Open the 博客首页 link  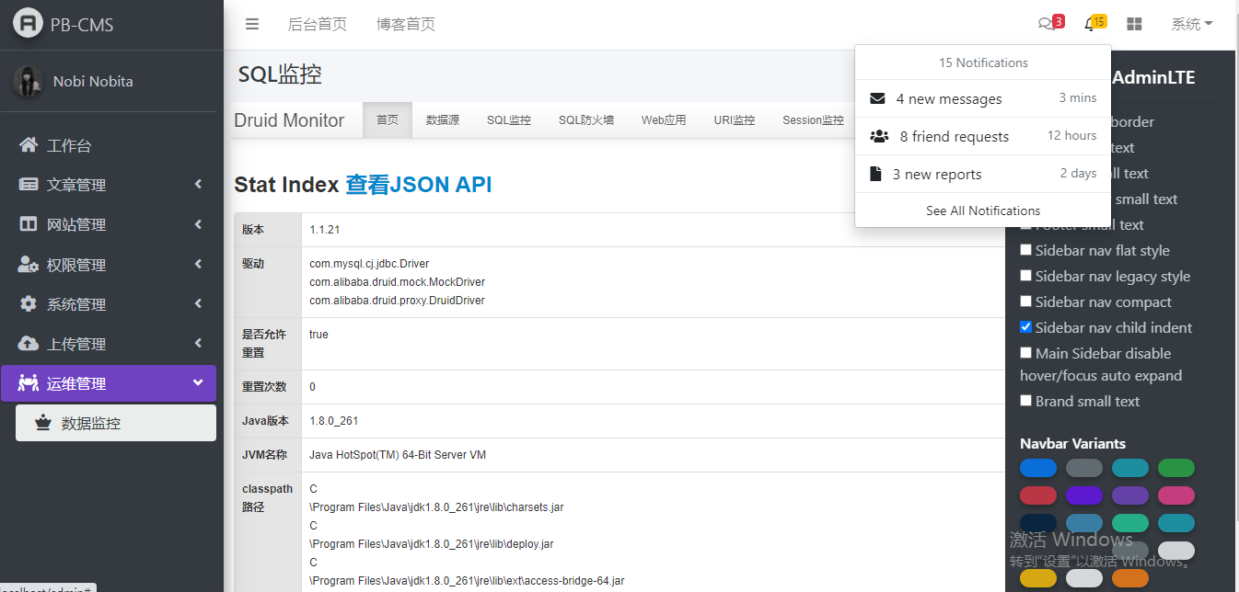pos(406,25)
